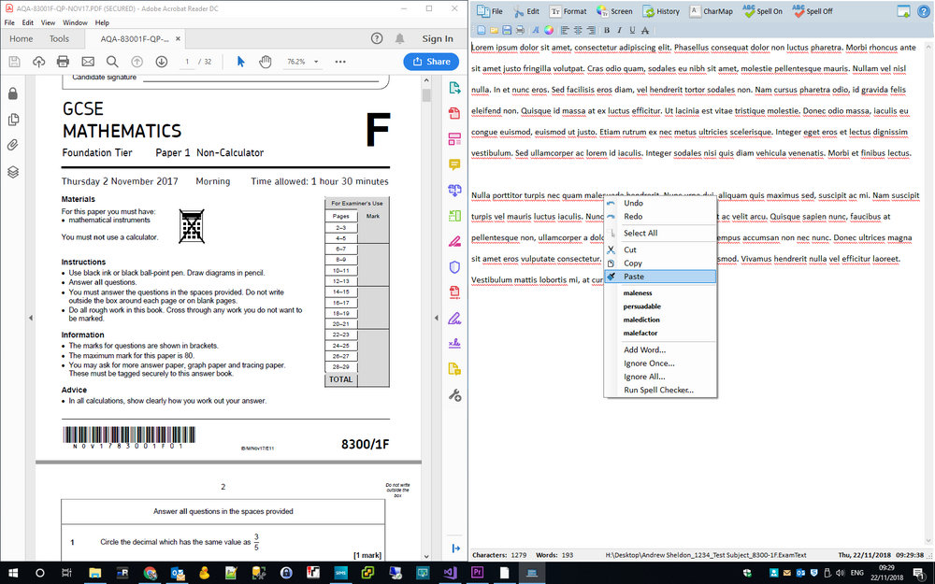This screenshot has height=584, width=935.
Task: Click the blue Share button
Action: point(431,62)
